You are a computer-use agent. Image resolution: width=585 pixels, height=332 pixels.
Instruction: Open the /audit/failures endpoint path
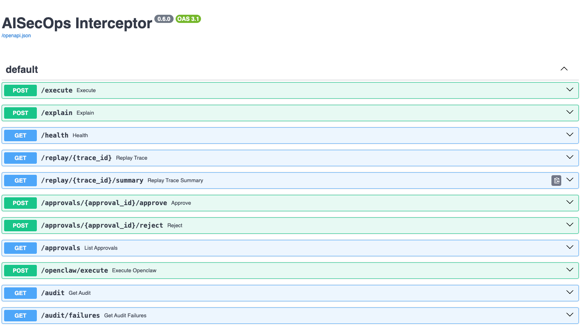pos(70,315)
